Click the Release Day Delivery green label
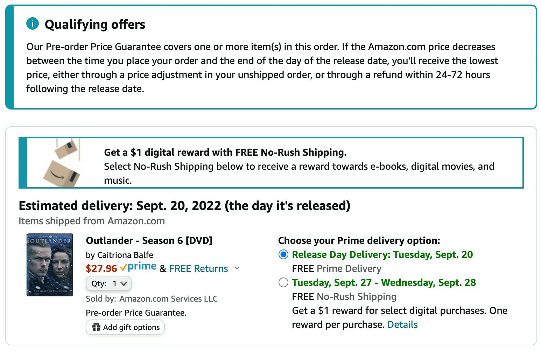Screen dimensions: 541x352 (382, 254)
